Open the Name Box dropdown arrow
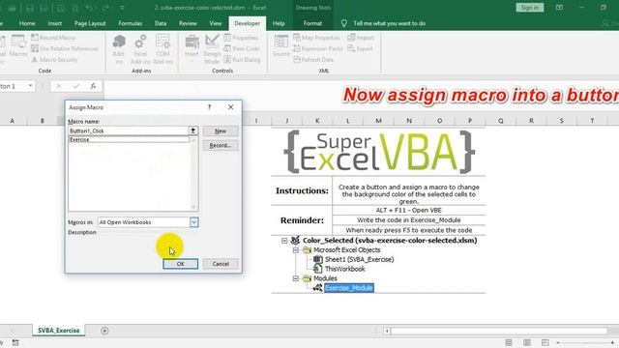The width and height of the screenshot is (619, 348). pyautogui.click(x=30, y=86)
